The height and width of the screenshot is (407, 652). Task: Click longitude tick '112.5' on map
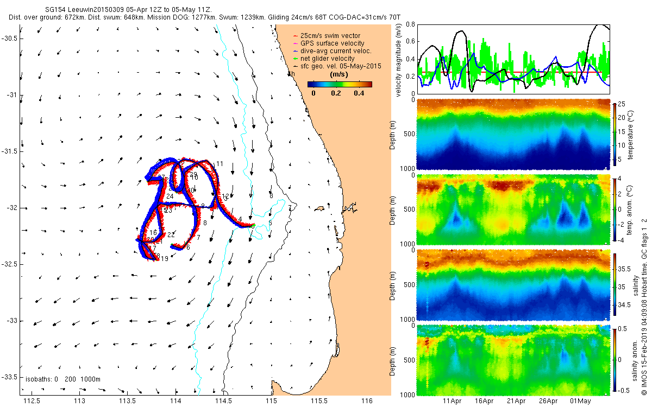pos(32,400)
